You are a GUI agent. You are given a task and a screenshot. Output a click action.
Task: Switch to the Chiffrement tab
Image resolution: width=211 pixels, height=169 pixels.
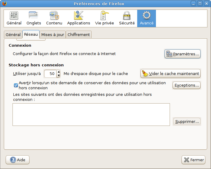pos(79,35)
